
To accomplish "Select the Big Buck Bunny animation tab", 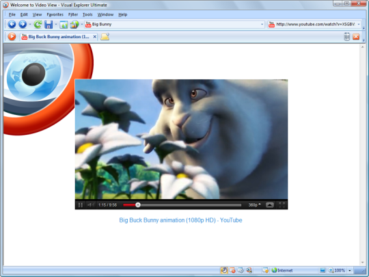I will tap(59, 37).
